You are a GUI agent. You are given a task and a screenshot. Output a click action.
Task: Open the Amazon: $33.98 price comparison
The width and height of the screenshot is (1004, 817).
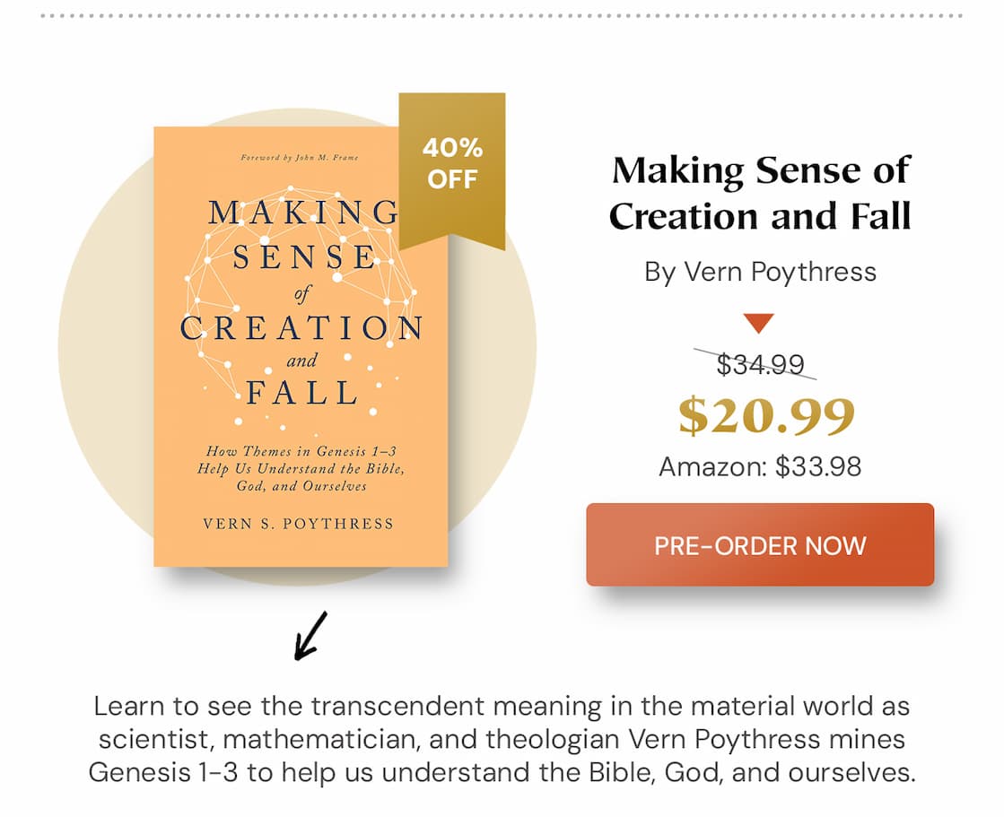tap(759, 466)
